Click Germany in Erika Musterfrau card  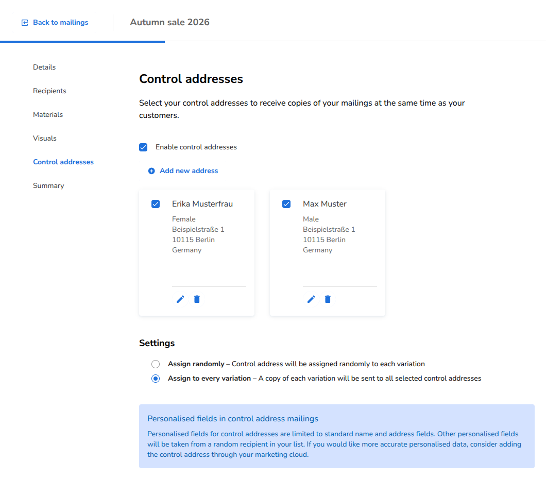click(x=186, y=250)
